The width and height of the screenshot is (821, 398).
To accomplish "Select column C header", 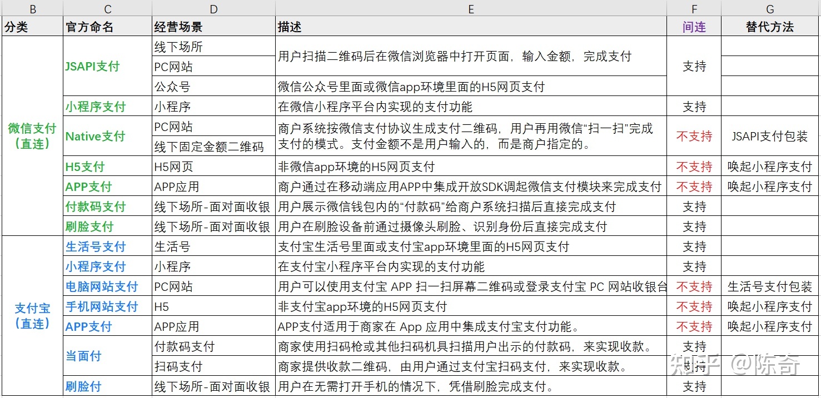I will pos(107,9).
